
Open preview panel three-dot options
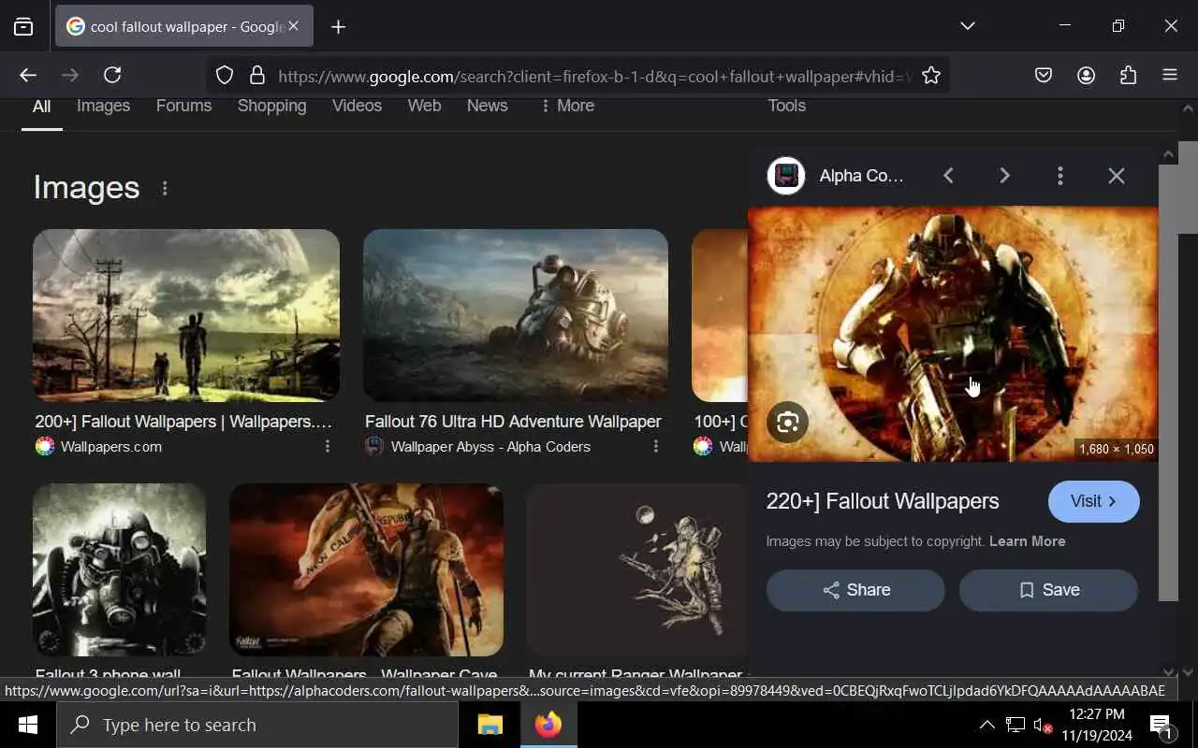1059,176
